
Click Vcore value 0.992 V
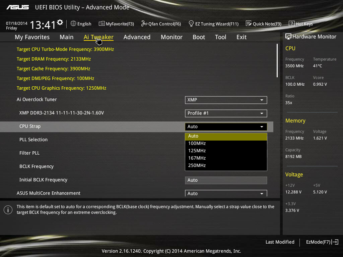[x=320, y=84]
